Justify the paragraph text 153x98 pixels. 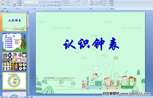(55, 5)
